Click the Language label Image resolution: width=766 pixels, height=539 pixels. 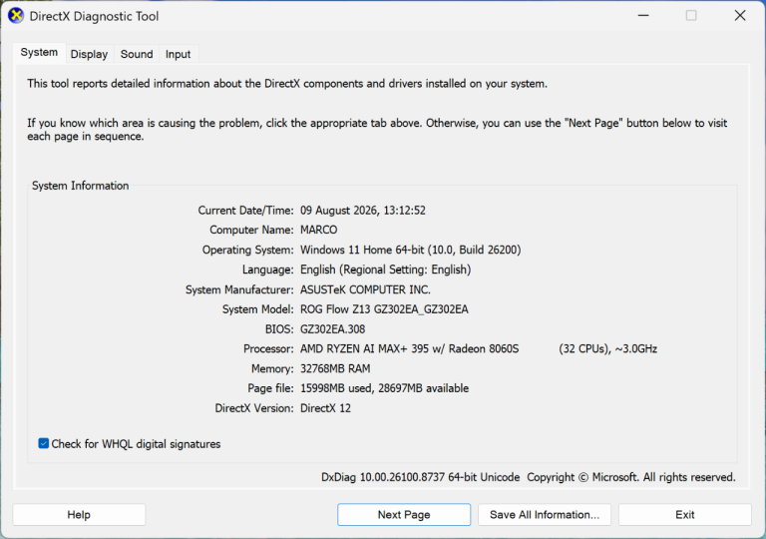pos(268,269)
